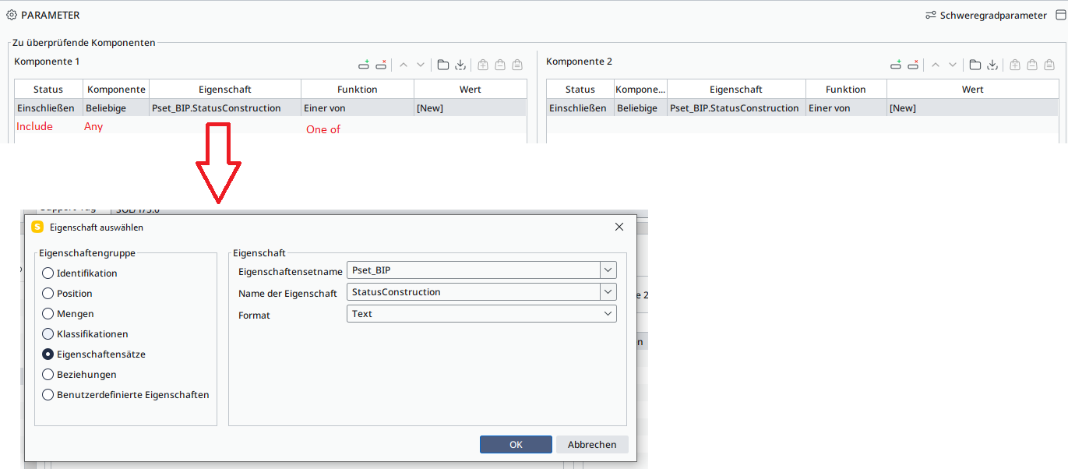The height and width of the screenshot is (469, 1068).
Task: Move row down in Komponente 1
Action: coord(421,65)
